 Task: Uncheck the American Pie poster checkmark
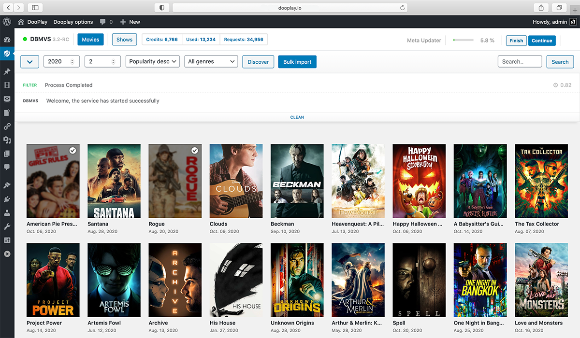pos(72,151)
